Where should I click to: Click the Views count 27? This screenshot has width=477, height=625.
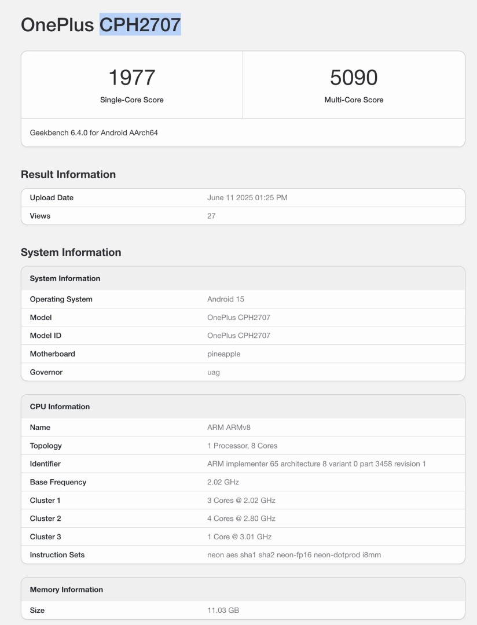211,216
